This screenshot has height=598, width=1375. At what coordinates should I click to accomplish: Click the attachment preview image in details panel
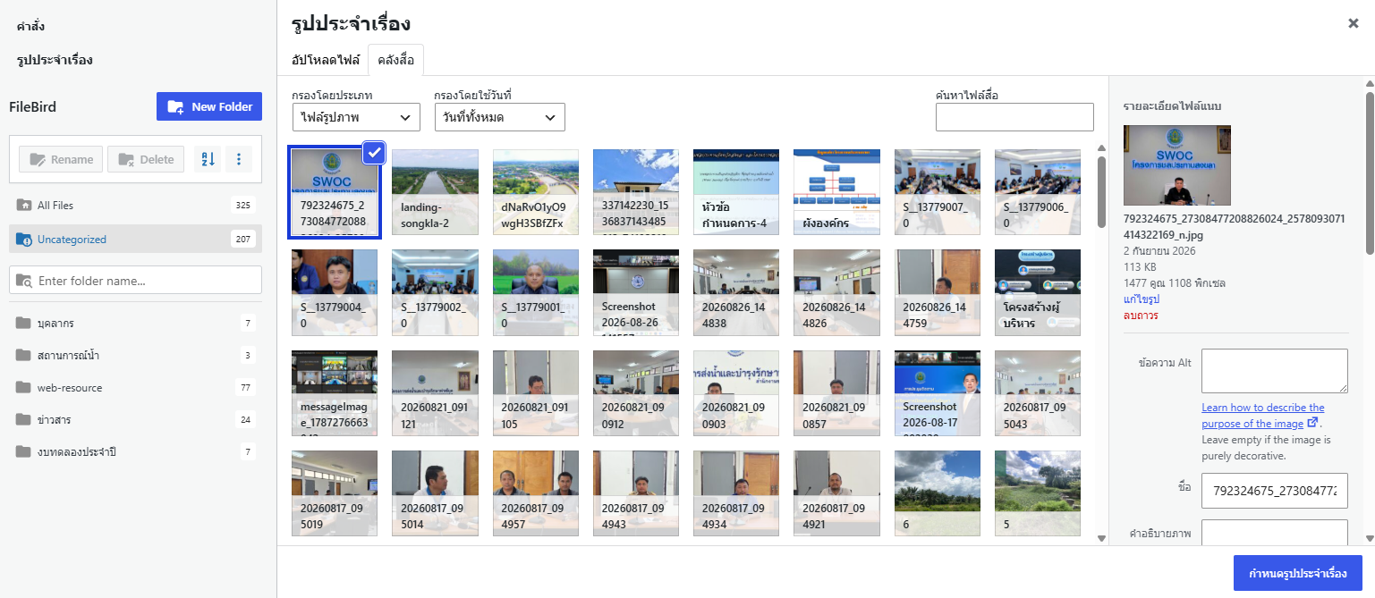pos(1177,165)
